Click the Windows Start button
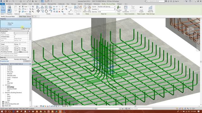Viewport: 202px width, 113px height. pos(2,111)
